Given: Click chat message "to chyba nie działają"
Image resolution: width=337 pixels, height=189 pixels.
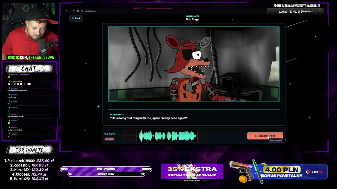Looking at the screenshot, I should click(x=14, y=130).
